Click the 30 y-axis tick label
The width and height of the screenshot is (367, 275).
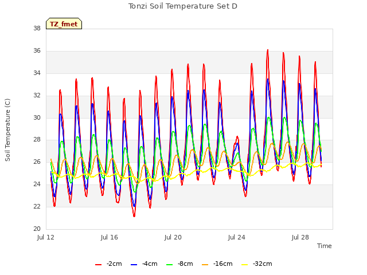[x=37, y=117]
